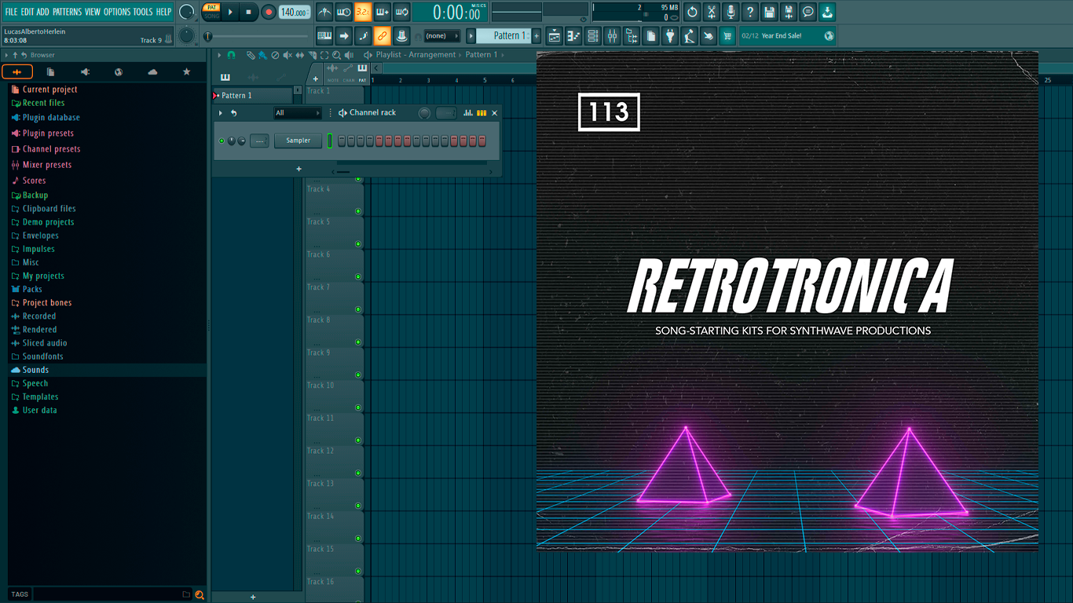1073x603 pixels.
Task: Select the playlist mute tool
Action: pos(287,55)
